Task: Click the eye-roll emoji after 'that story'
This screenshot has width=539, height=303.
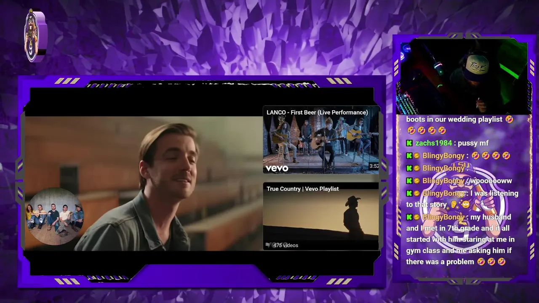Action: (x=465, y=205)
